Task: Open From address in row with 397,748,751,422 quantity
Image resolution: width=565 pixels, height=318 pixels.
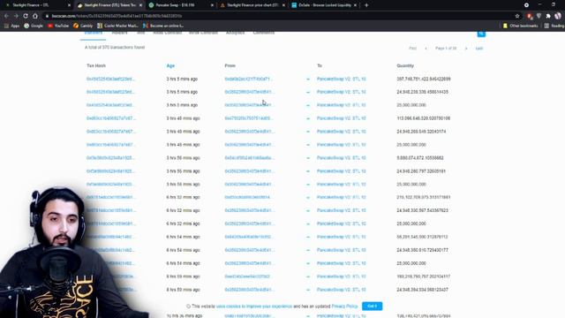Action: click(249, 79)
